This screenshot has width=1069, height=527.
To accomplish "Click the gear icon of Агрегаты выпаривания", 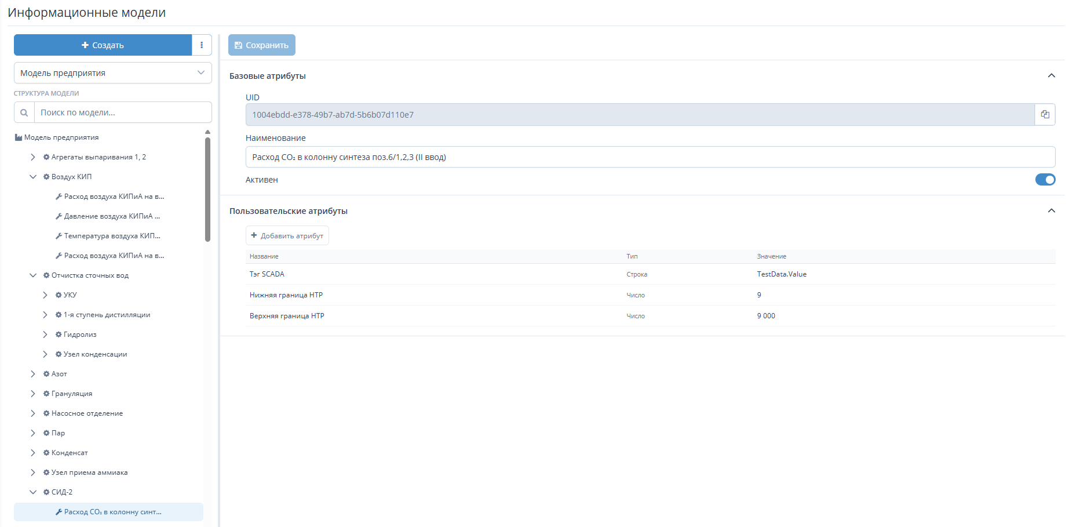I will [x=46, y=157].
